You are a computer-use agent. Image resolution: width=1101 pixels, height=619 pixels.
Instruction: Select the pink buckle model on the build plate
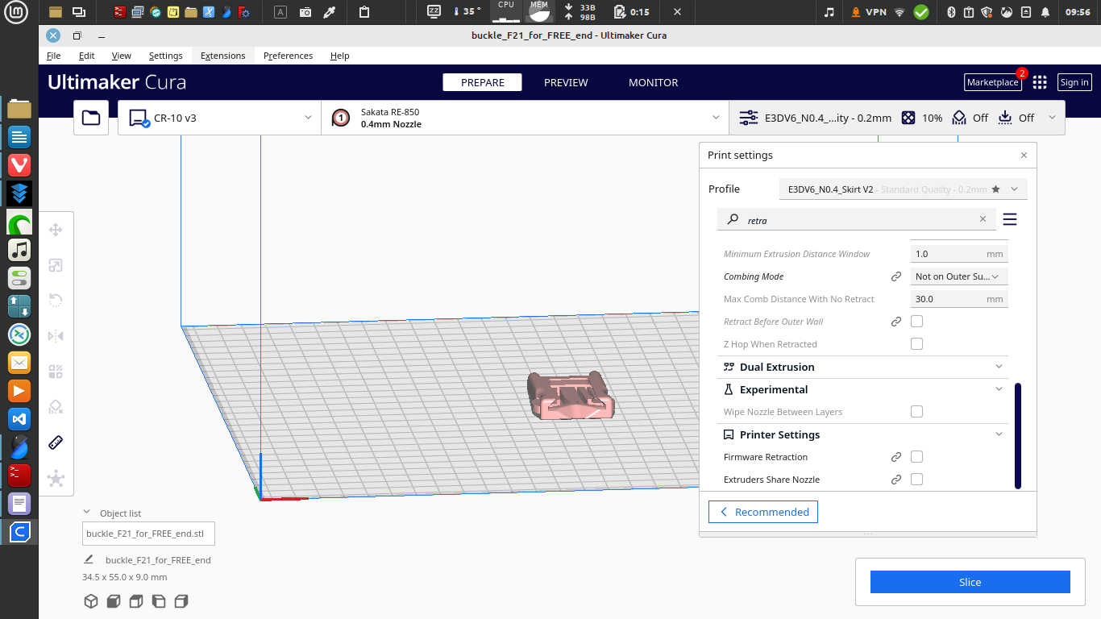click(570, 397)
